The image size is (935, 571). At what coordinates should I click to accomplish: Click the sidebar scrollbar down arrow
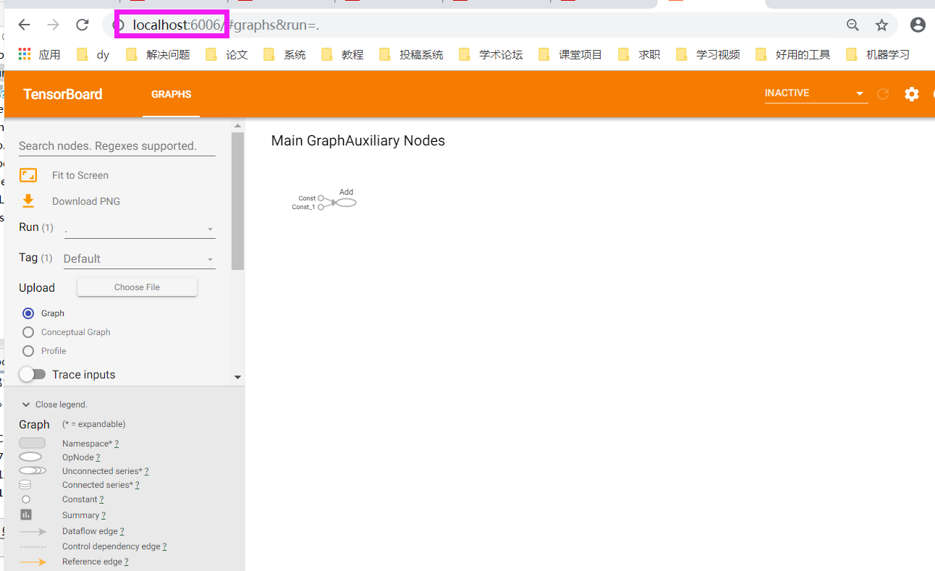coord(237,377)
